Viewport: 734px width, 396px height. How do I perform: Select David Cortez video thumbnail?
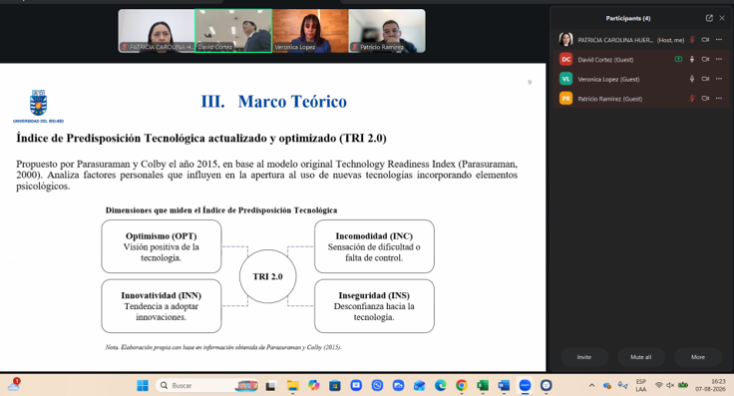coord(233,31)
